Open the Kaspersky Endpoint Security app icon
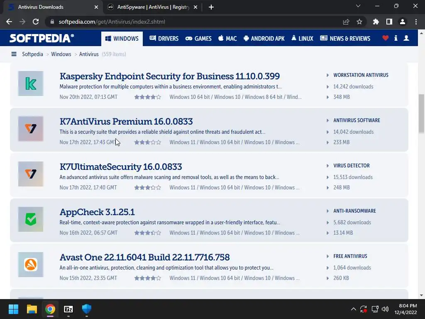Image resolution: width=425 pixels, height=319 pixels. pos(31,83)
